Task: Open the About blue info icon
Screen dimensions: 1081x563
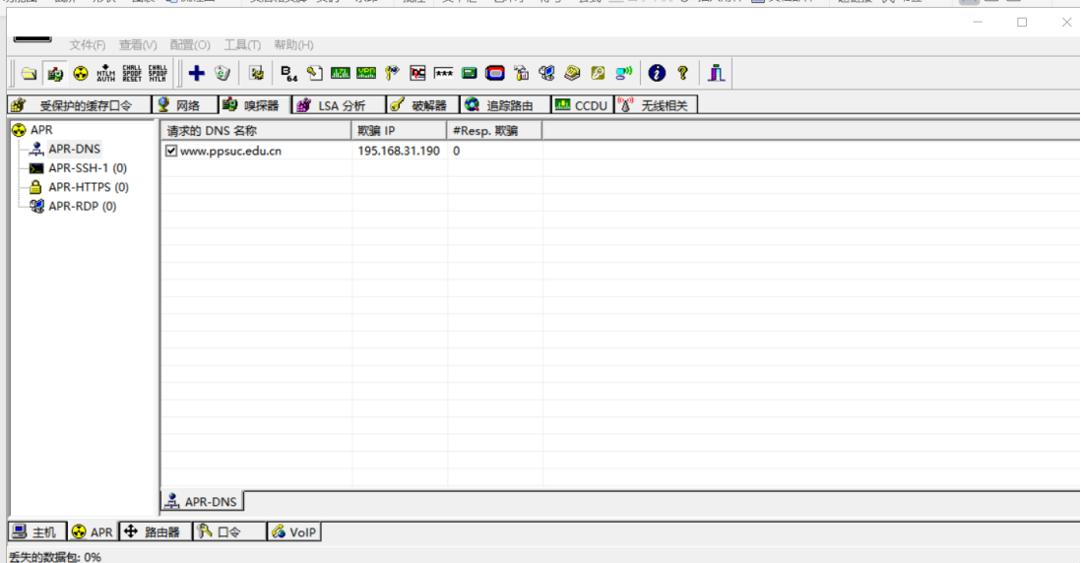Action: pos(657,73)
